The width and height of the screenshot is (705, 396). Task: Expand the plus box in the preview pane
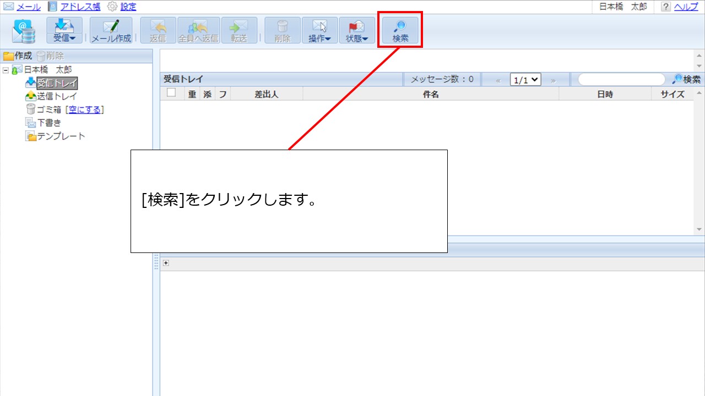(x=166, y=263)
